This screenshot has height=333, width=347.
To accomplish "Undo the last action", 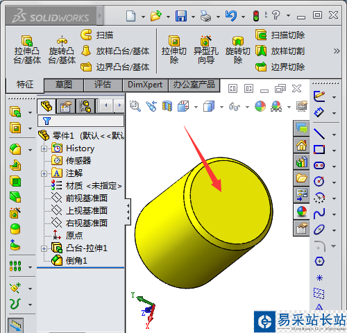I will coord(231,16).
